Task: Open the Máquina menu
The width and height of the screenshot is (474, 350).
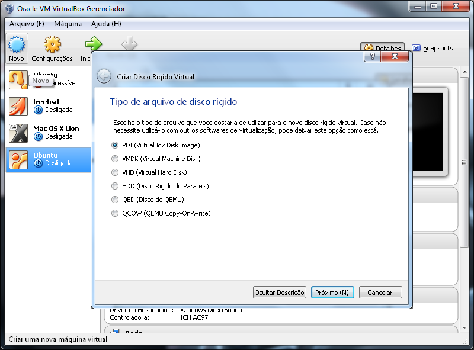Action: click(68, 24)
